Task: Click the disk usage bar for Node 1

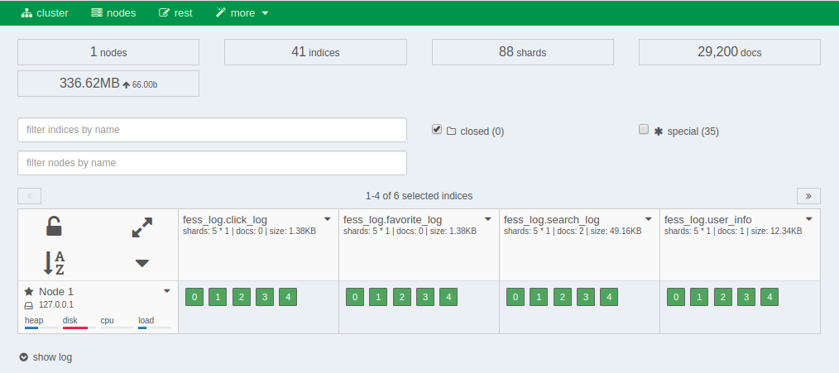Action: pyautogui.click(x=75, y=328)
